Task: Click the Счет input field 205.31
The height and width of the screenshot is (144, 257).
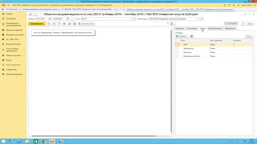Action: pos(105,19)
